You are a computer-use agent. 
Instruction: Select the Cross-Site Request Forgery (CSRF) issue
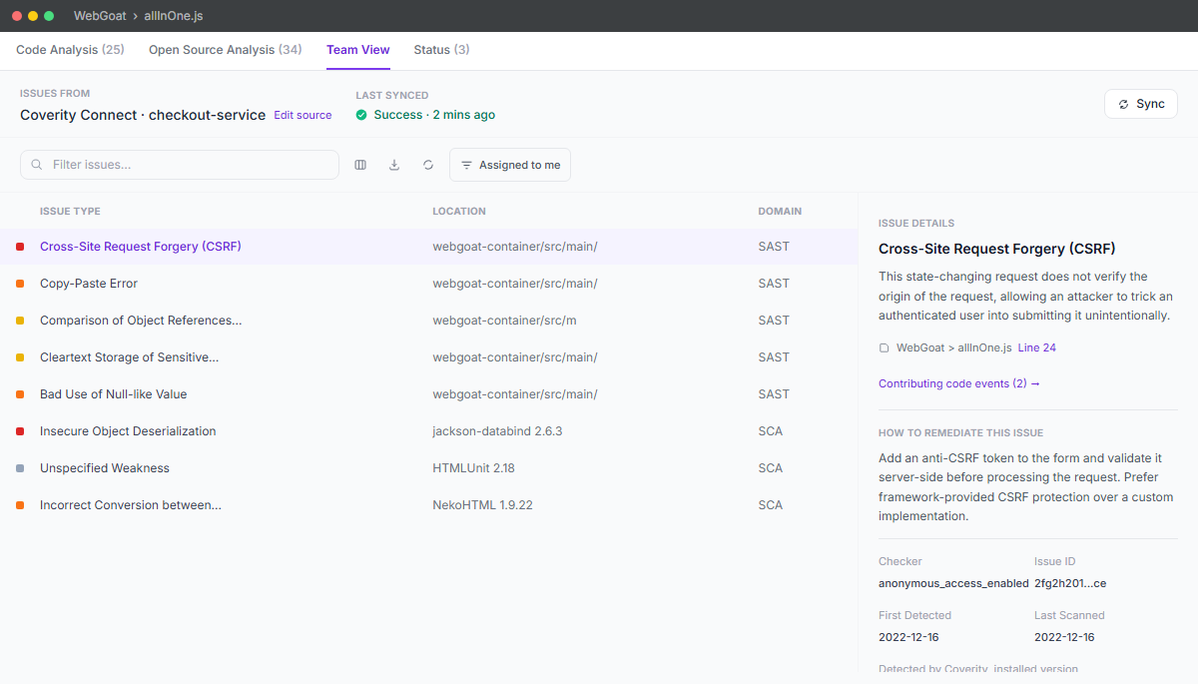pos(429,247)
